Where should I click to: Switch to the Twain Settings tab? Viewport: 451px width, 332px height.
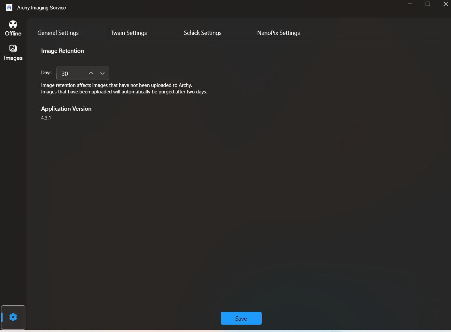tap(129, 33)
